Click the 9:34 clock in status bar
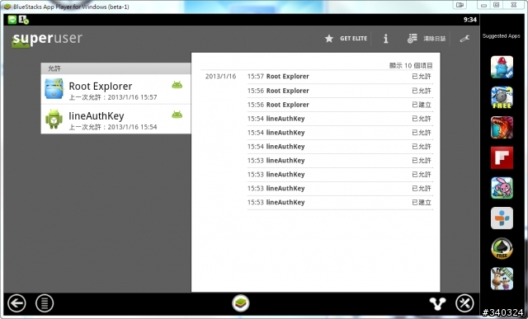The width and height of the screenshot is (528, 319). [x=470, y=20]
